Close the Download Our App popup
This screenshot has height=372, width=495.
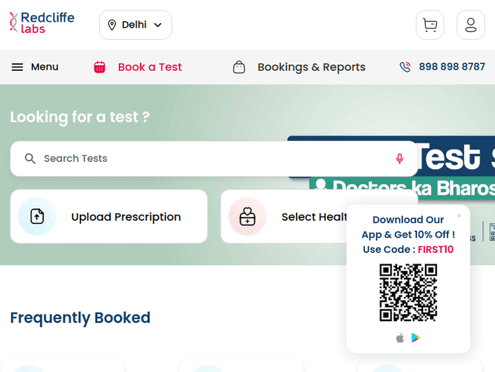[459, 216]
